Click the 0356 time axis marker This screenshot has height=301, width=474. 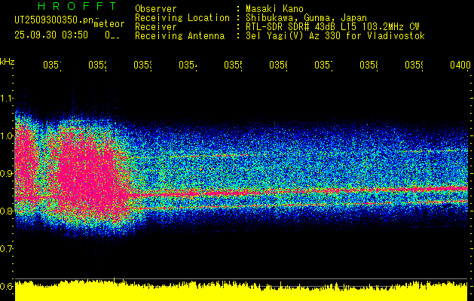pyautogui.click(x=278, y=65)
